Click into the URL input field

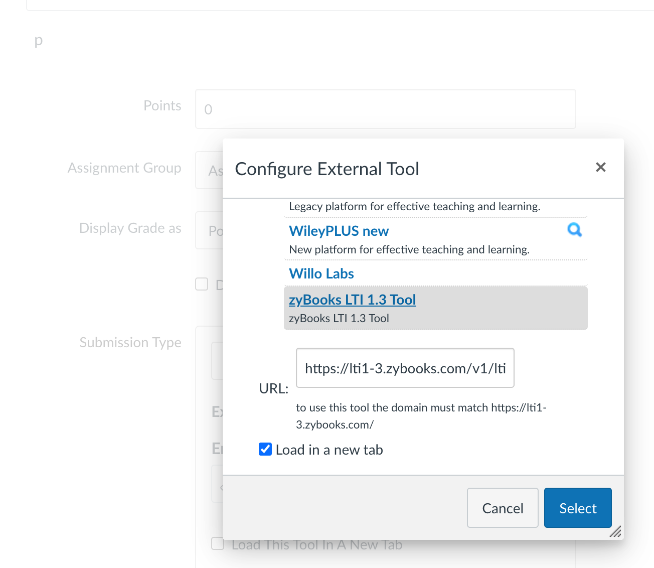405,368
